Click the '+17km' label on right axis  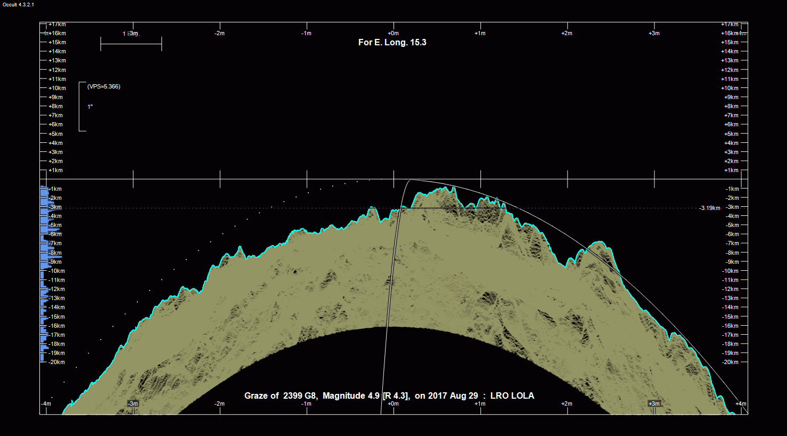729,24
